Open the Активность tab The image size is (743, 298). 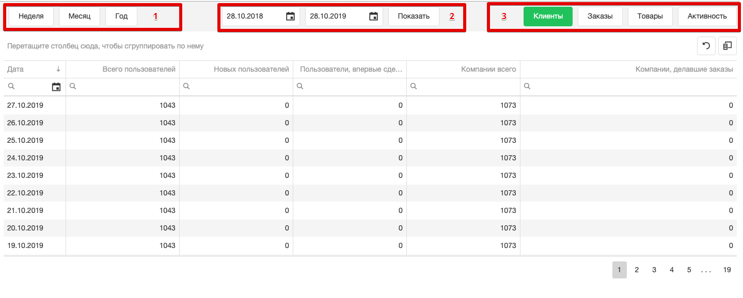[x=707, y=16]
